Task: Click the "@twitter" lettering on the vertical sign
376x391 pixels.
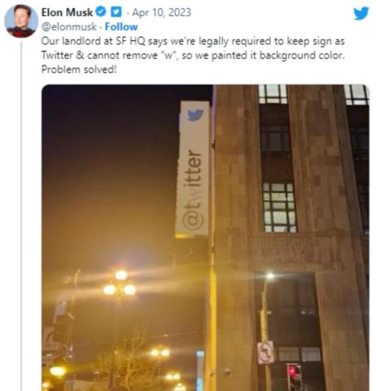Action: pyautogui.click(x=192, y=190)
